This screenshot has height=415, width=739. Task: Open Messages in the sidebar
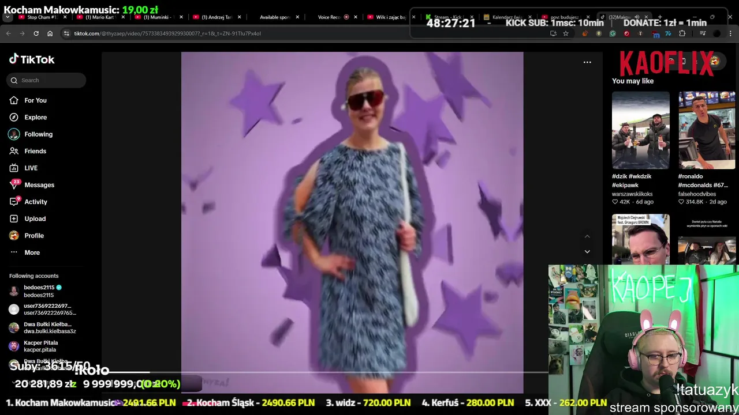click(39, 185)
